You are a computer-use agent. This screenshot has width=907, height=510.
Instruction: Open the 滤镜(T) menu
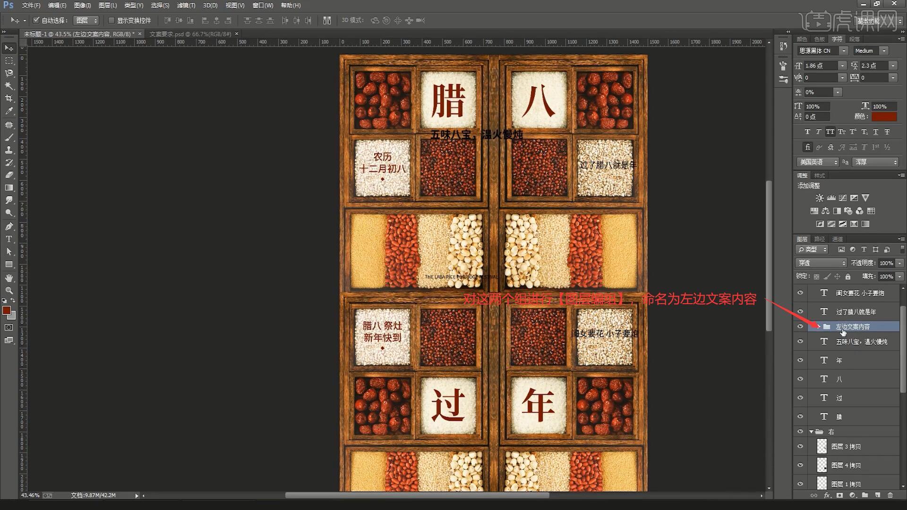point(186,5)
